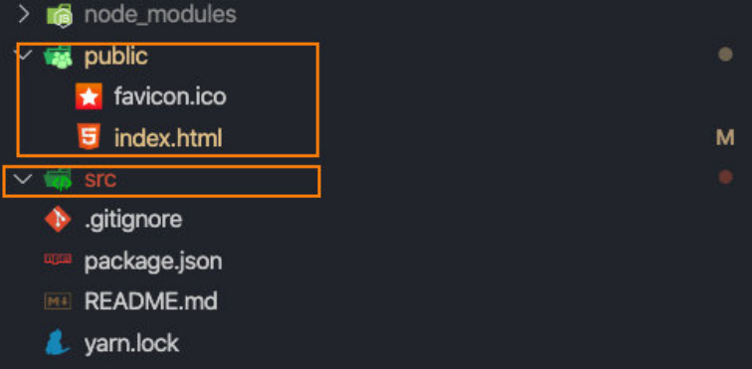752x369 pixels.
Task: Click the node_modules folder icon
Action: click(60, 16)
